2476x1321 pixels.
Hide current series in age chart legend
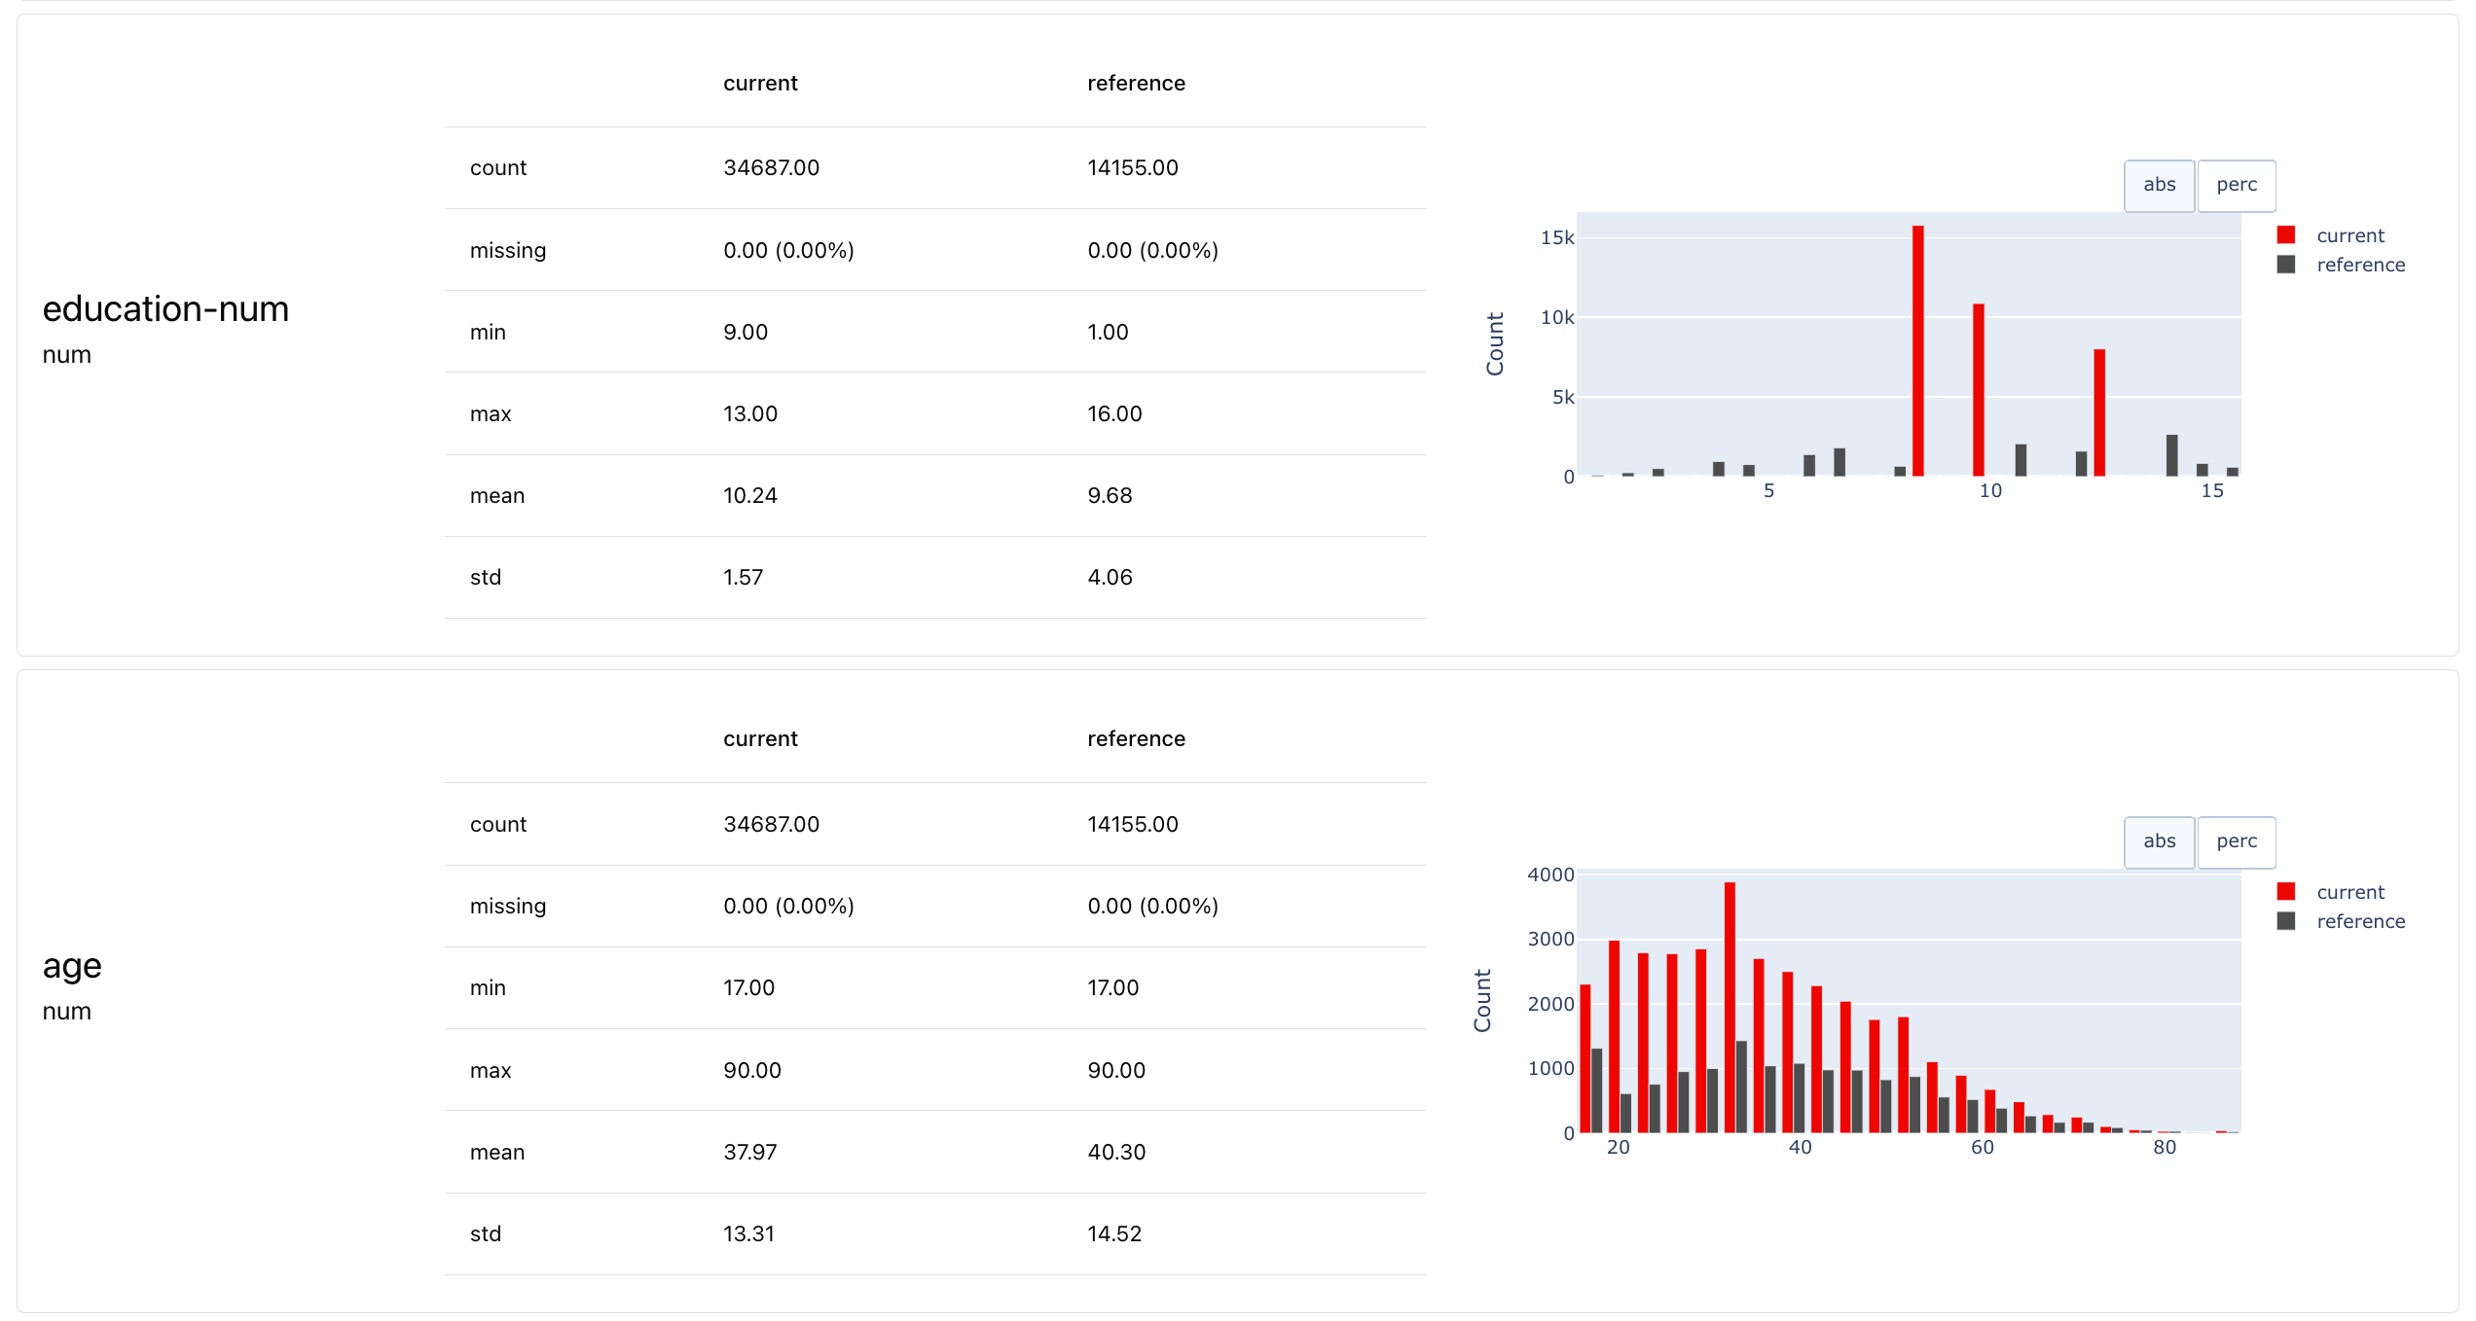pos(2349,892)
